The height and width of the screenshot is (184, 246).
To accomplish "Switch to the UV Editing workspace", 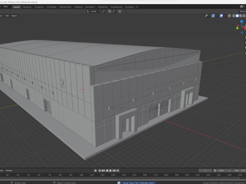I will click(51, 7).
